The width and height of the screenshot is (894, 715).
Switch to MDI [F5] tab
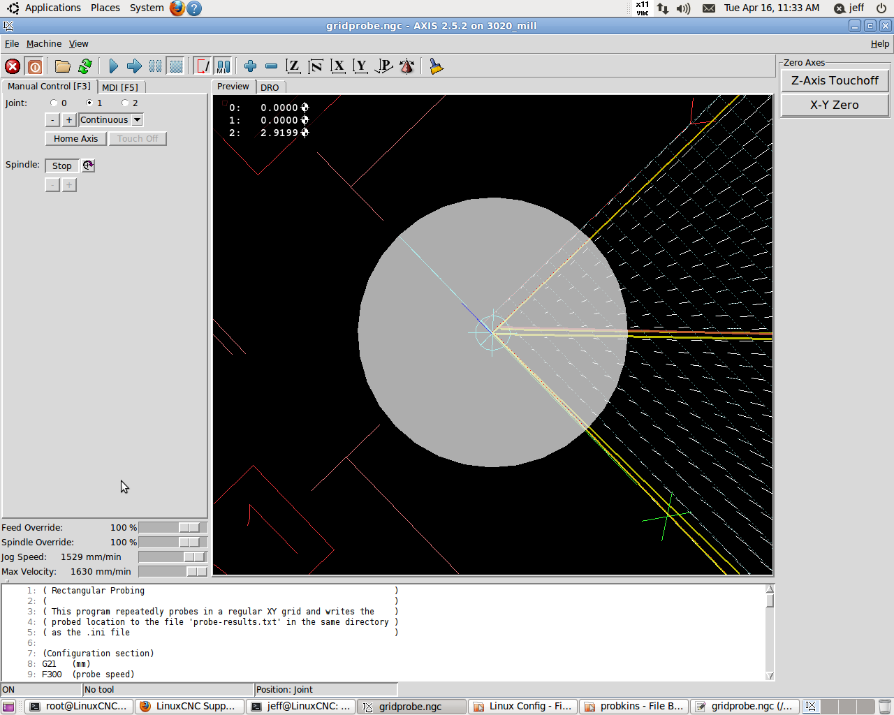click(x=120, y=87)
